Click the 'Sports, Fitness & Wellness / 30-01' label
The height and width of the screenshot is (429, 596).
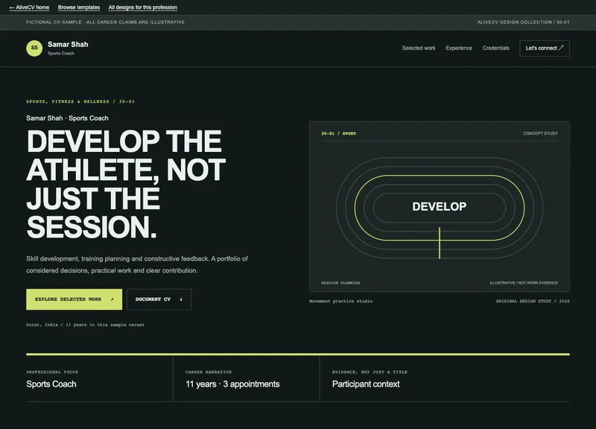coord(80,101)
